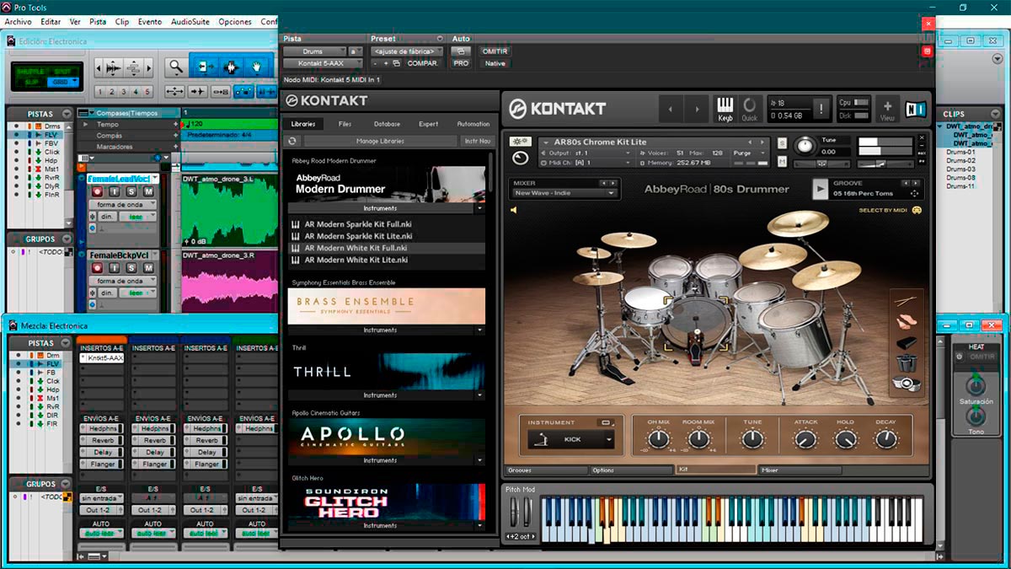Image resolution: width=1011 pixels, height=569 pixels.
Task: Mute the FemaleLeadVcl track
Action: [x=147, y=192]
